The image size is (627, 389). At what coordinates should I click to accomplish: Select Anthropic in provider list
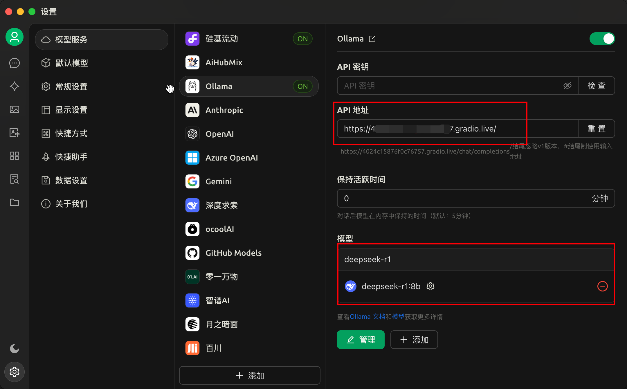click(x=224, y=110)
